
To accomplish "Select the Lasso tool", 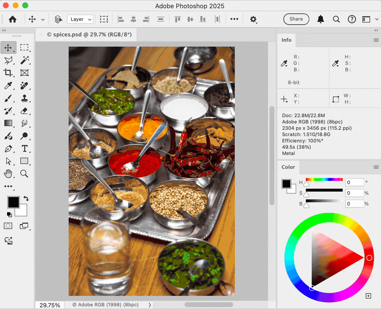I will click(x=8, y=60).
